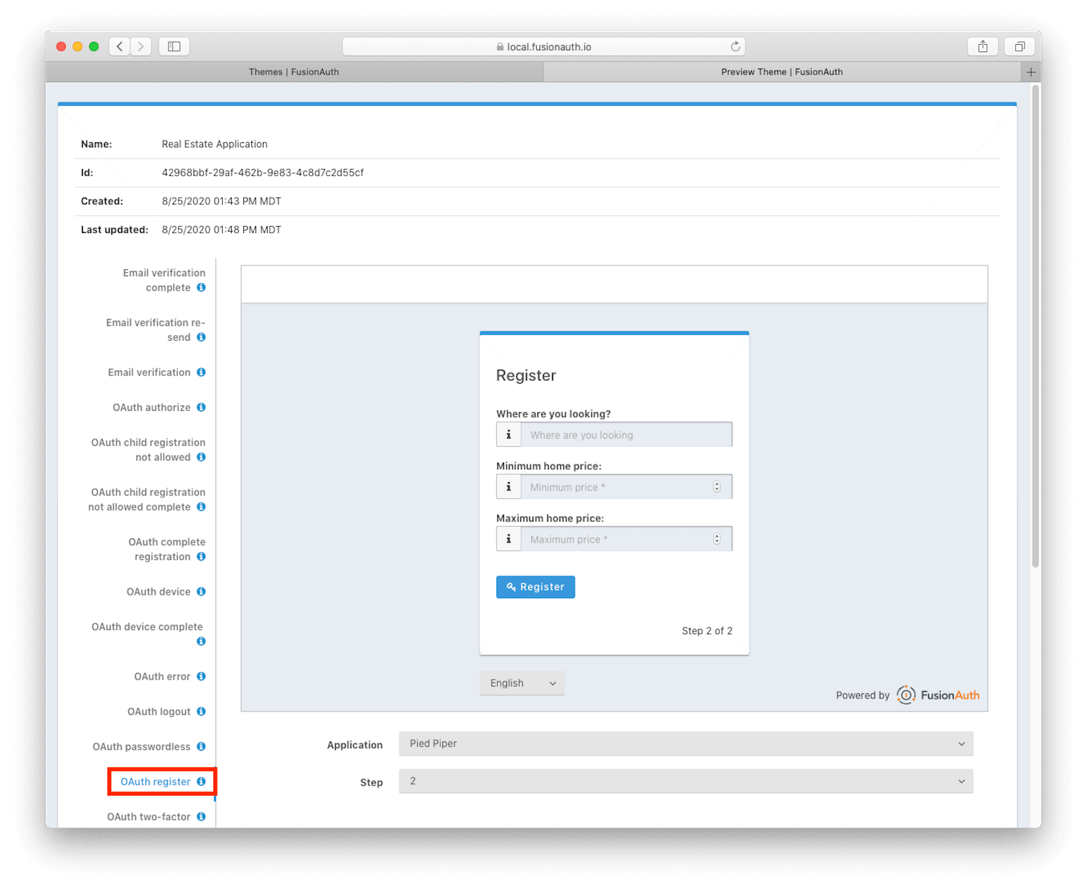Click the info icon beside OAuth authorize
This screenshot has height=888, width=1087.
click(x=201, y=407)
